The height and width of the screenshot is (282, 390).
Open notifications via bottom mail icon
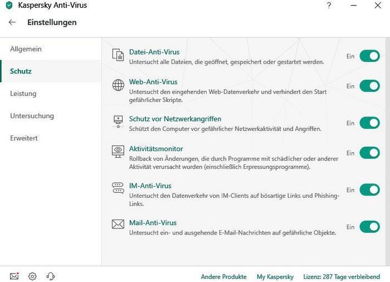[14, 276]
